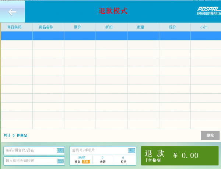Open keyboard for barcode search field
This screenshot has width=221, height=169.
coord(60,151)
